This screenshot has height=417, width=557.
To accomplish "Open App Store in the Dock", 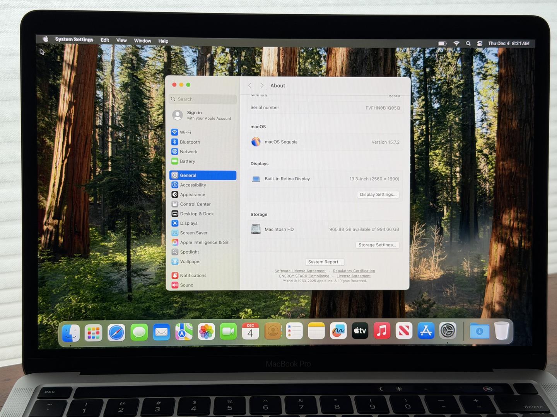I will pos(426,331).
